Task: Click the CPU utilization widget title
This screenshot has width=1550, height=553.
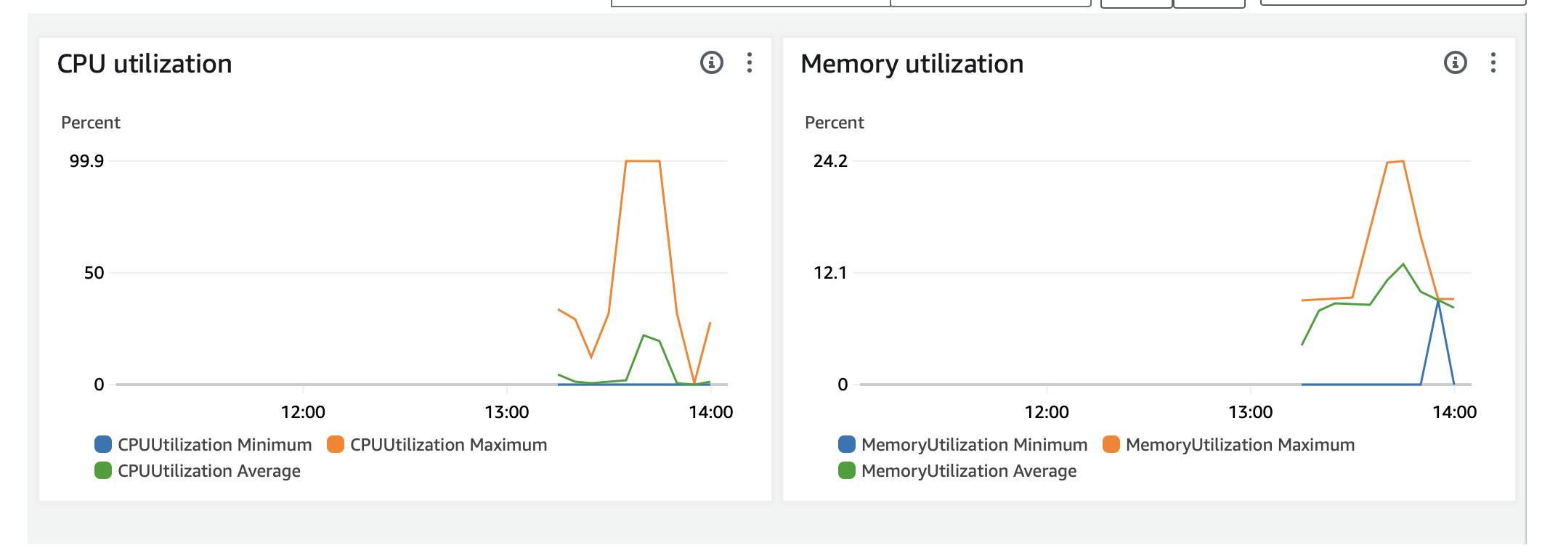Action: 145,64
